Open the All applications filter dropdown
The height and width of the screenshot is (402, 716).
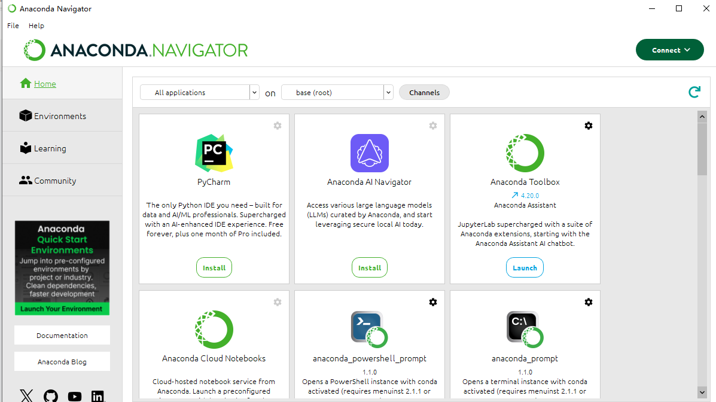click(199, 92)
